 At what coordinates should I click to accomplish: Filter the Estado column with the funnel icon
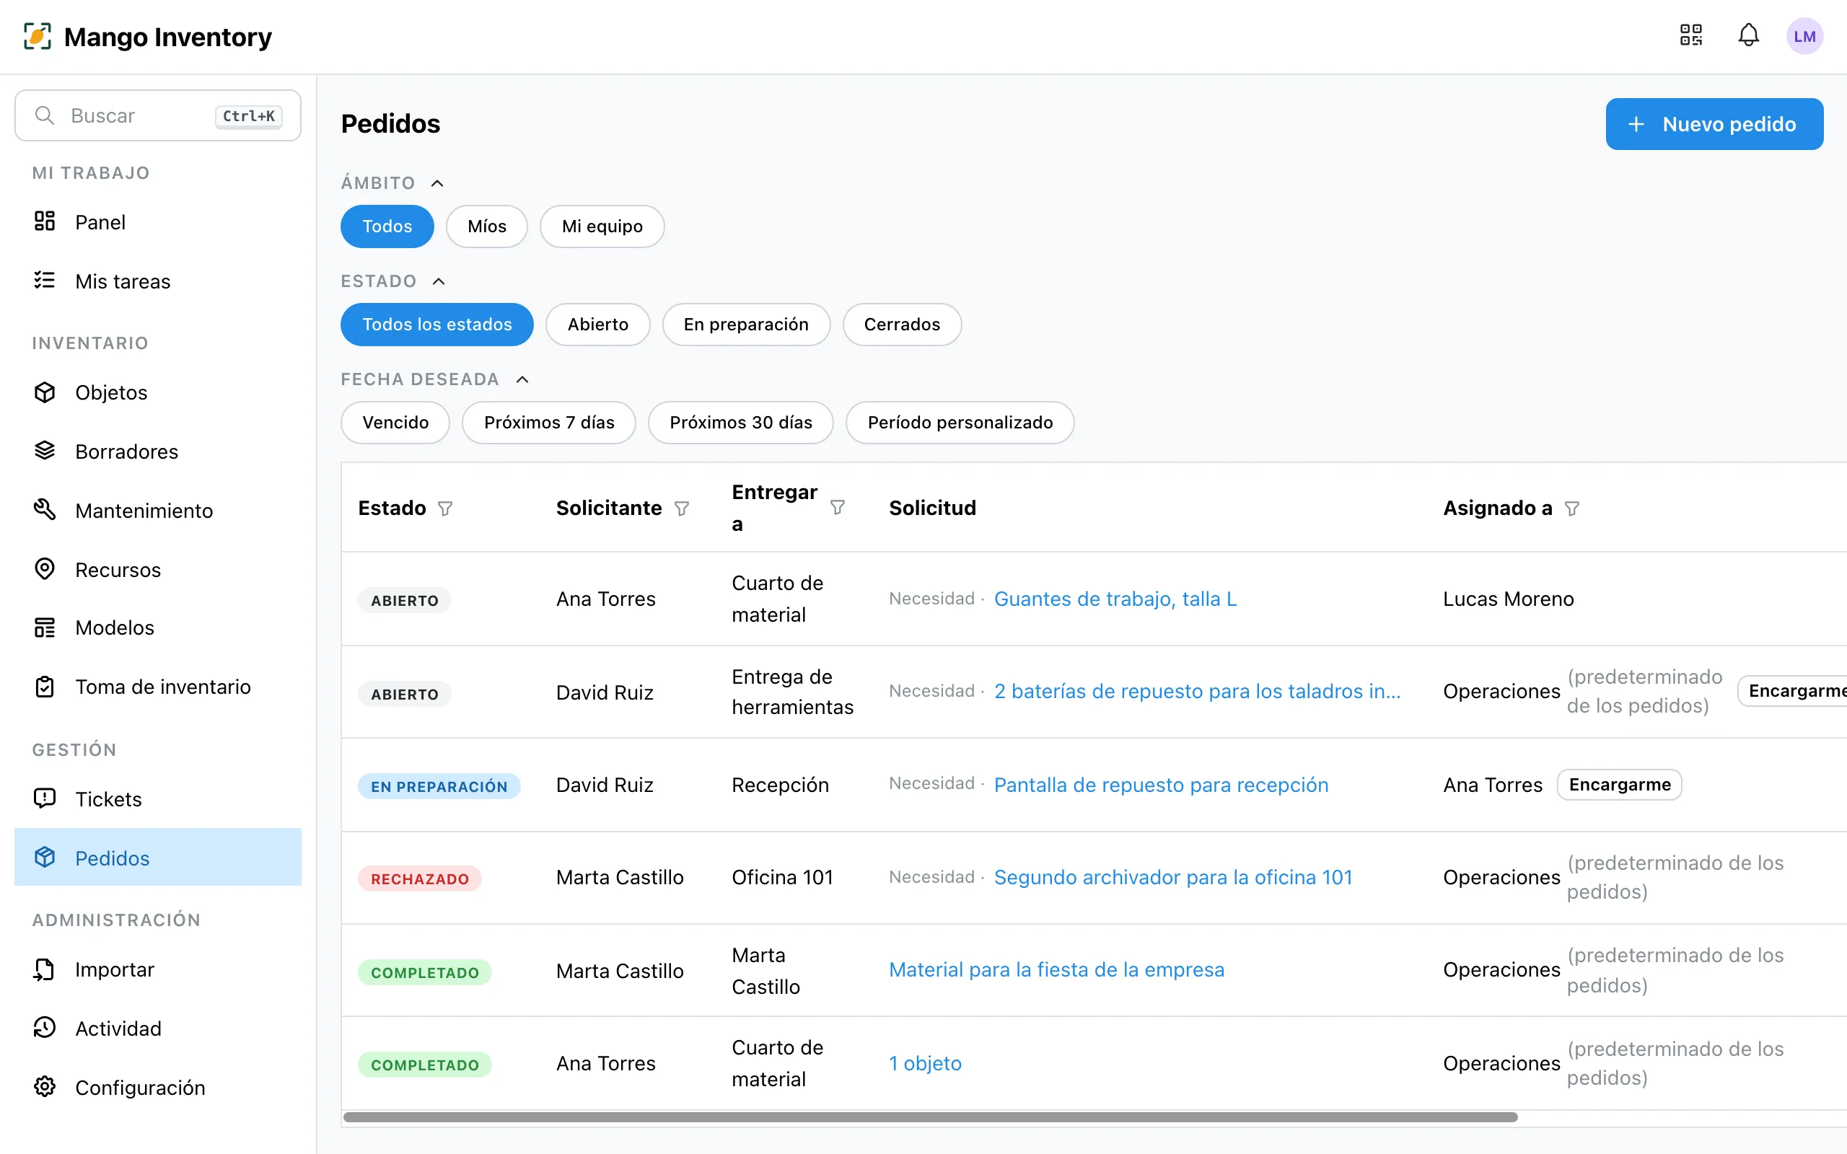click(445, 508)
